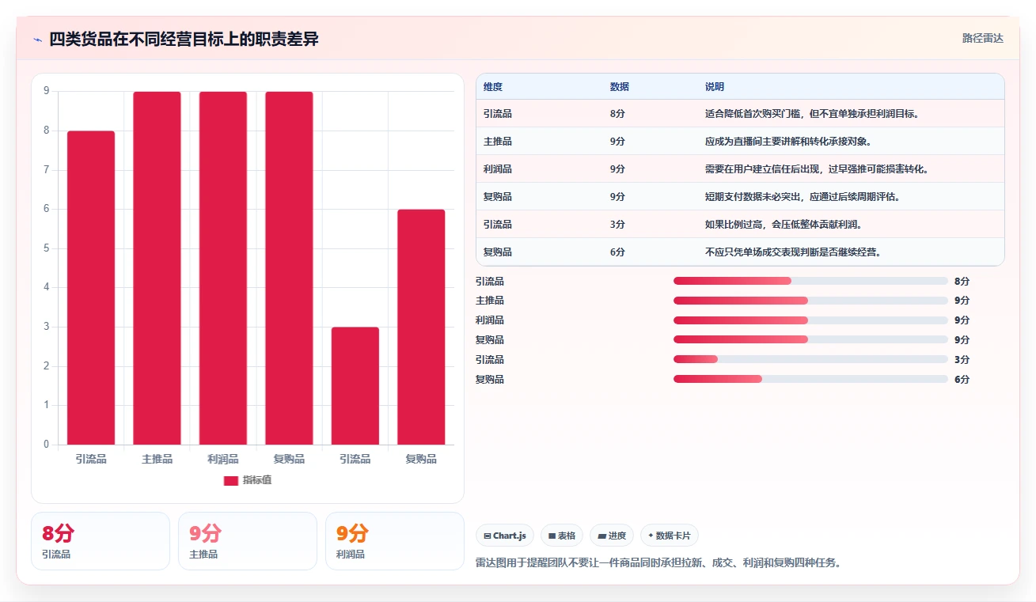Click the footer note starting 雷达图用于提醒团队

(x=658, y=563)
